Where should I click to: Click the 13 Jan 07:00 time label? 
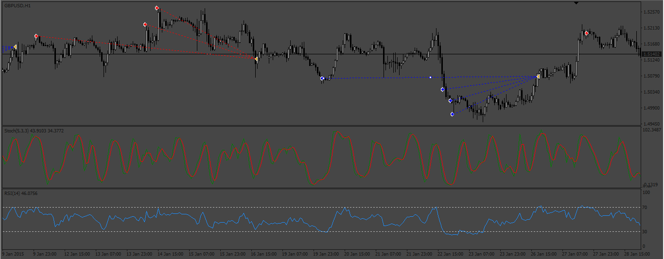[108, 254]
